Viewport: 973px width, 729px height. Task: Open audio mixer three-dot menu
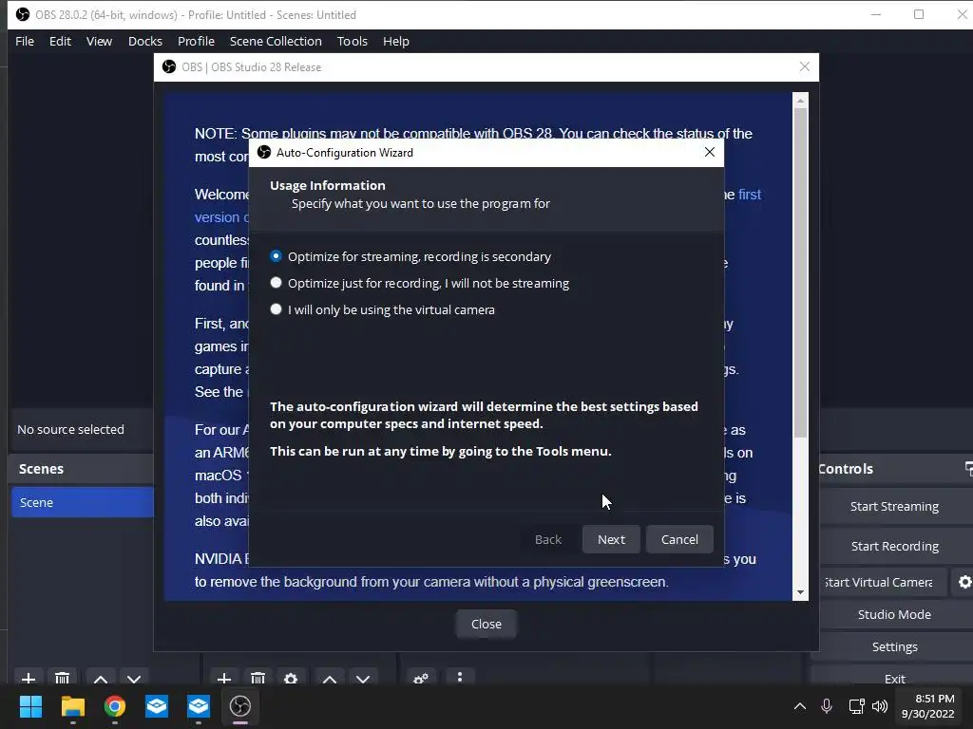point(459,677)
